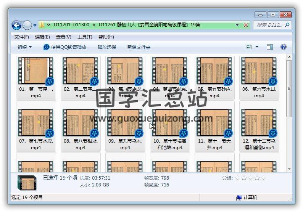
Task: Toggle the preview pane icon
Action: pos(270,47)
